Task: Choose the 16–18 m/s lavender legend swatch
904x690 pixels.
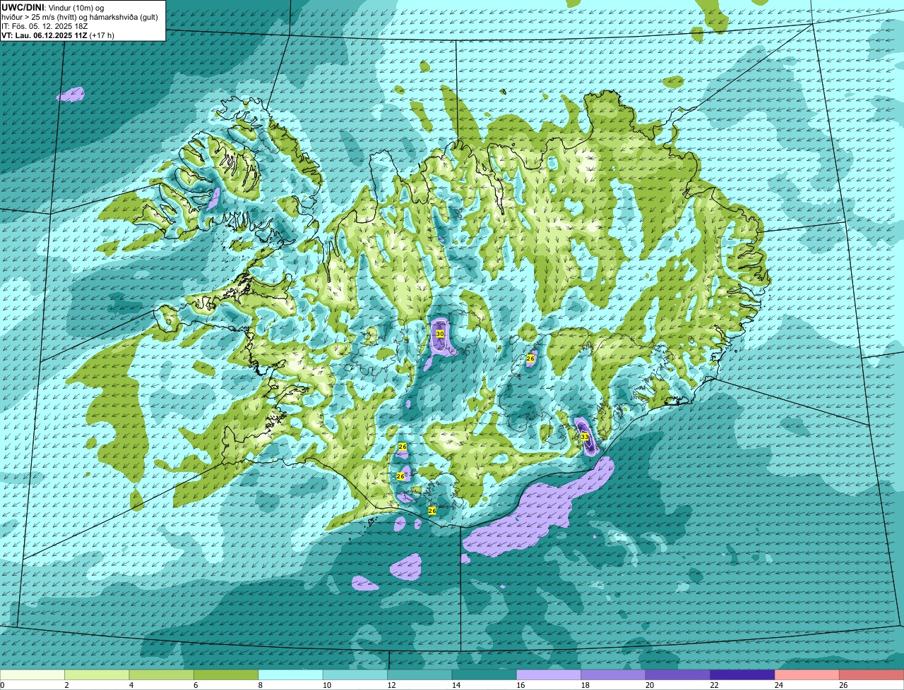Action: coord(549,675)
